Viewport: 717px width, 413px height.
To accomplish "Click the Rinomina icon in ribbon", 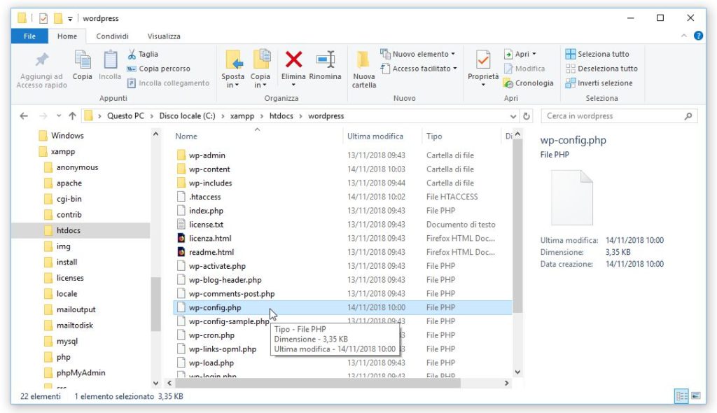I will click(x=326, y=60).
